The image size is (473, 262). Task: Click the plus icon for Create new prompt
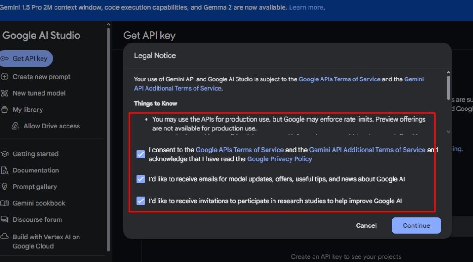tap(5, 77)
